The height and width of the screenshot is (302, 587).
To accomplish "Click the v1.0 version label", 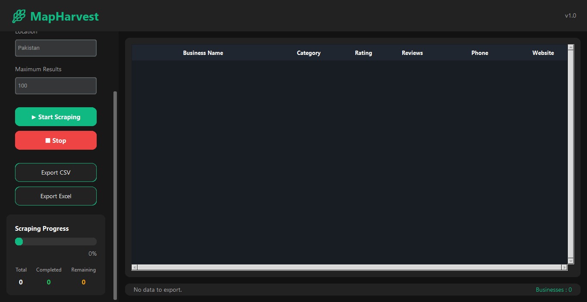I will point(570,15).
